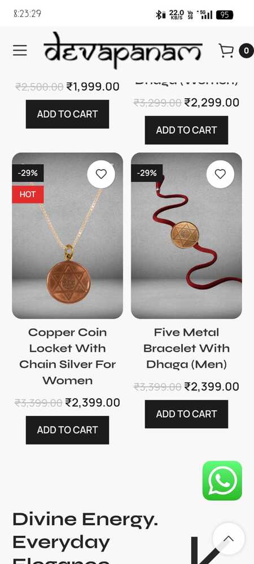Open Five Metal Bracelet product image

[x=186, y=236]
